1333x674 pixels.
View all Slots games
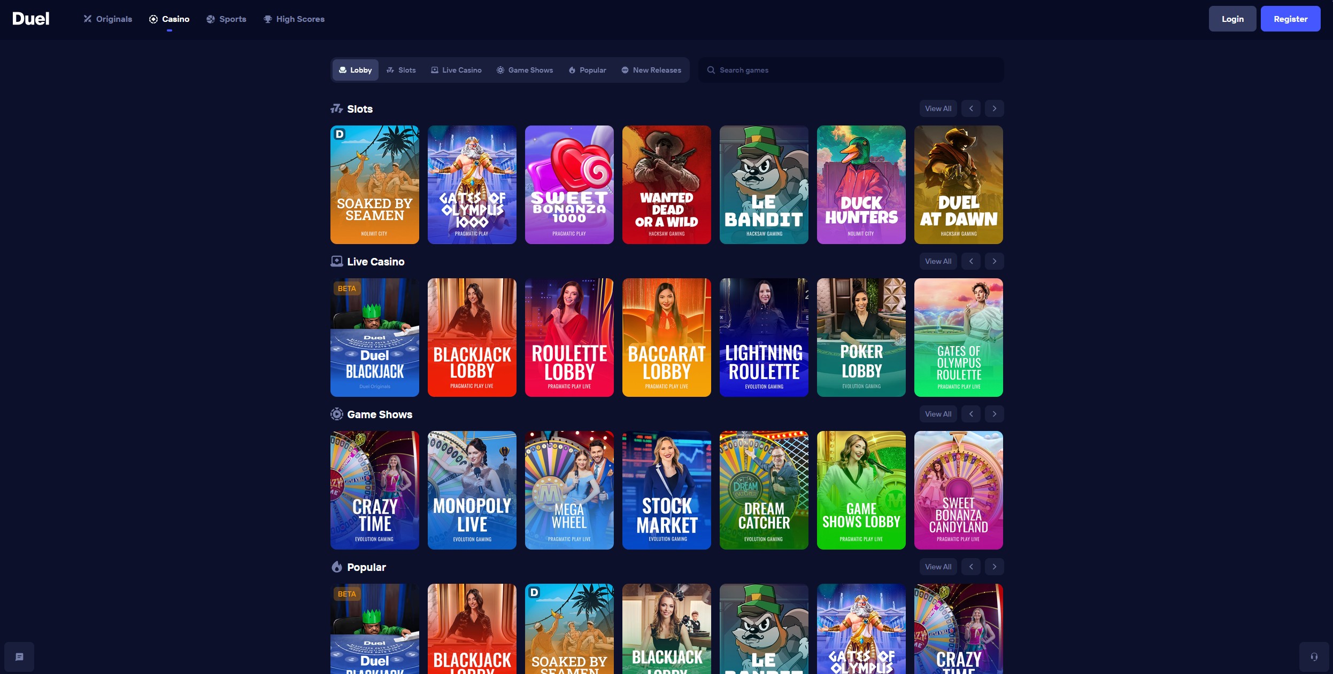[x=938, y=108]
